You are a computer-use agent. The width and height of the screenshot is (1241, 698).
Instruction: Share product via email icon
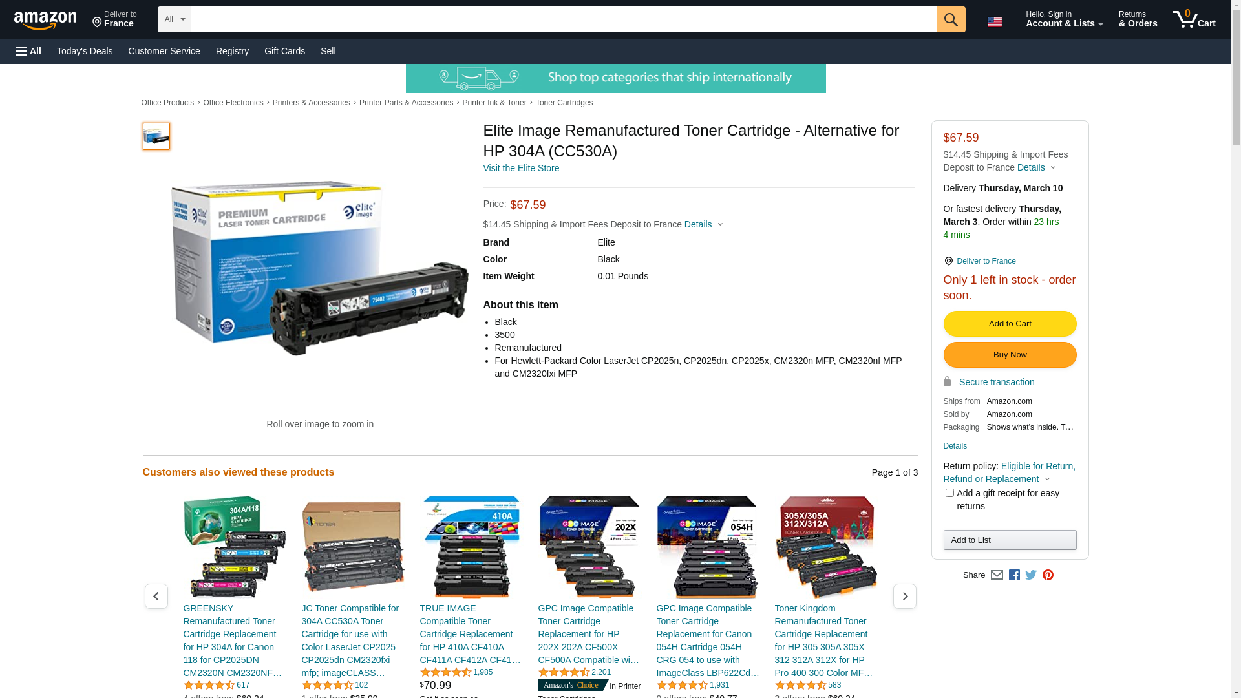point(997,575)
